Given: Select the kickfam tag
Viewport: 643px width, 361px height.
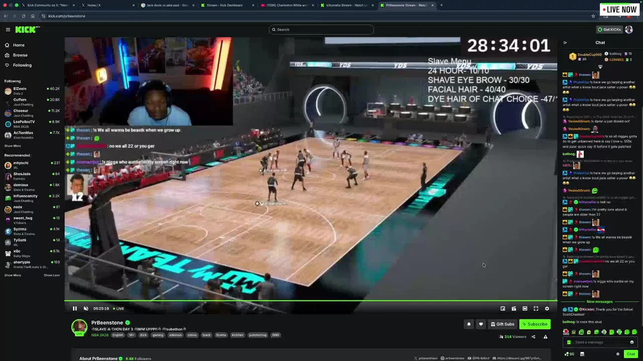Looking at the screenshot, I should point(238,335).
